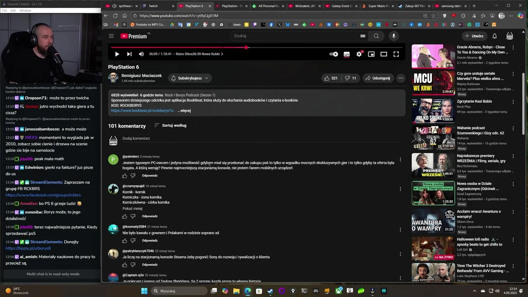Open Sortuj według sort menu
528x297 pixels.
point(170,125)
